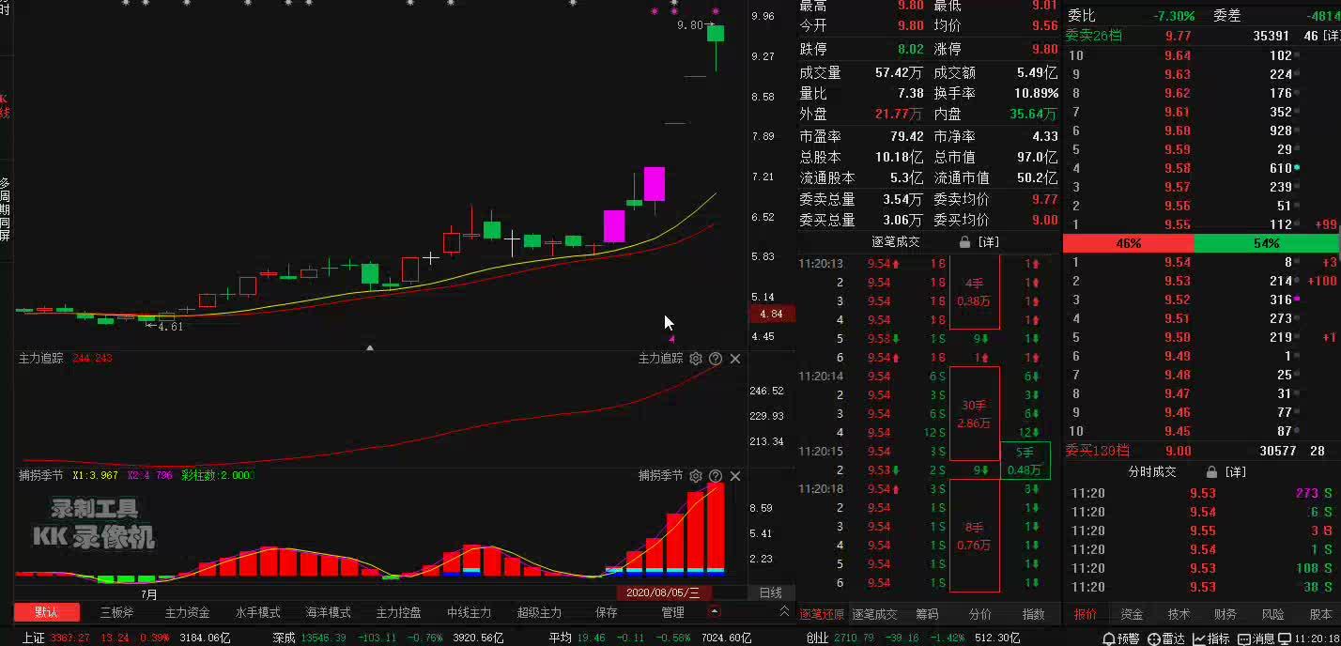The image size is (1341, 646).
Task: Open settings gear for 主力追踪 indicator
Action: pyautogui.click(x=696, y=359)
